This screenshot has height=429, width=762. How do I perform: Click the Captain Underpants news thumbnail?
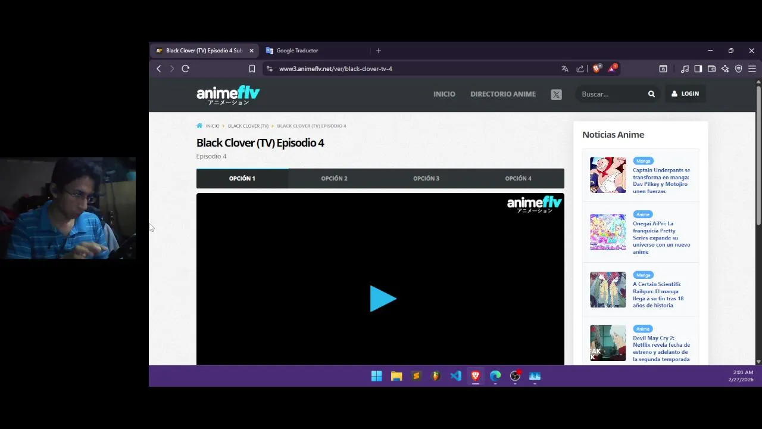[x=608, y=175]
